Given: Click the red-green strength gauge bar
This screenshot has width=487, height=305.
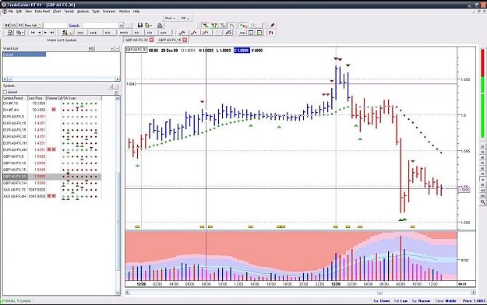Looking at the screenshot, I should [x=482, y=93].
